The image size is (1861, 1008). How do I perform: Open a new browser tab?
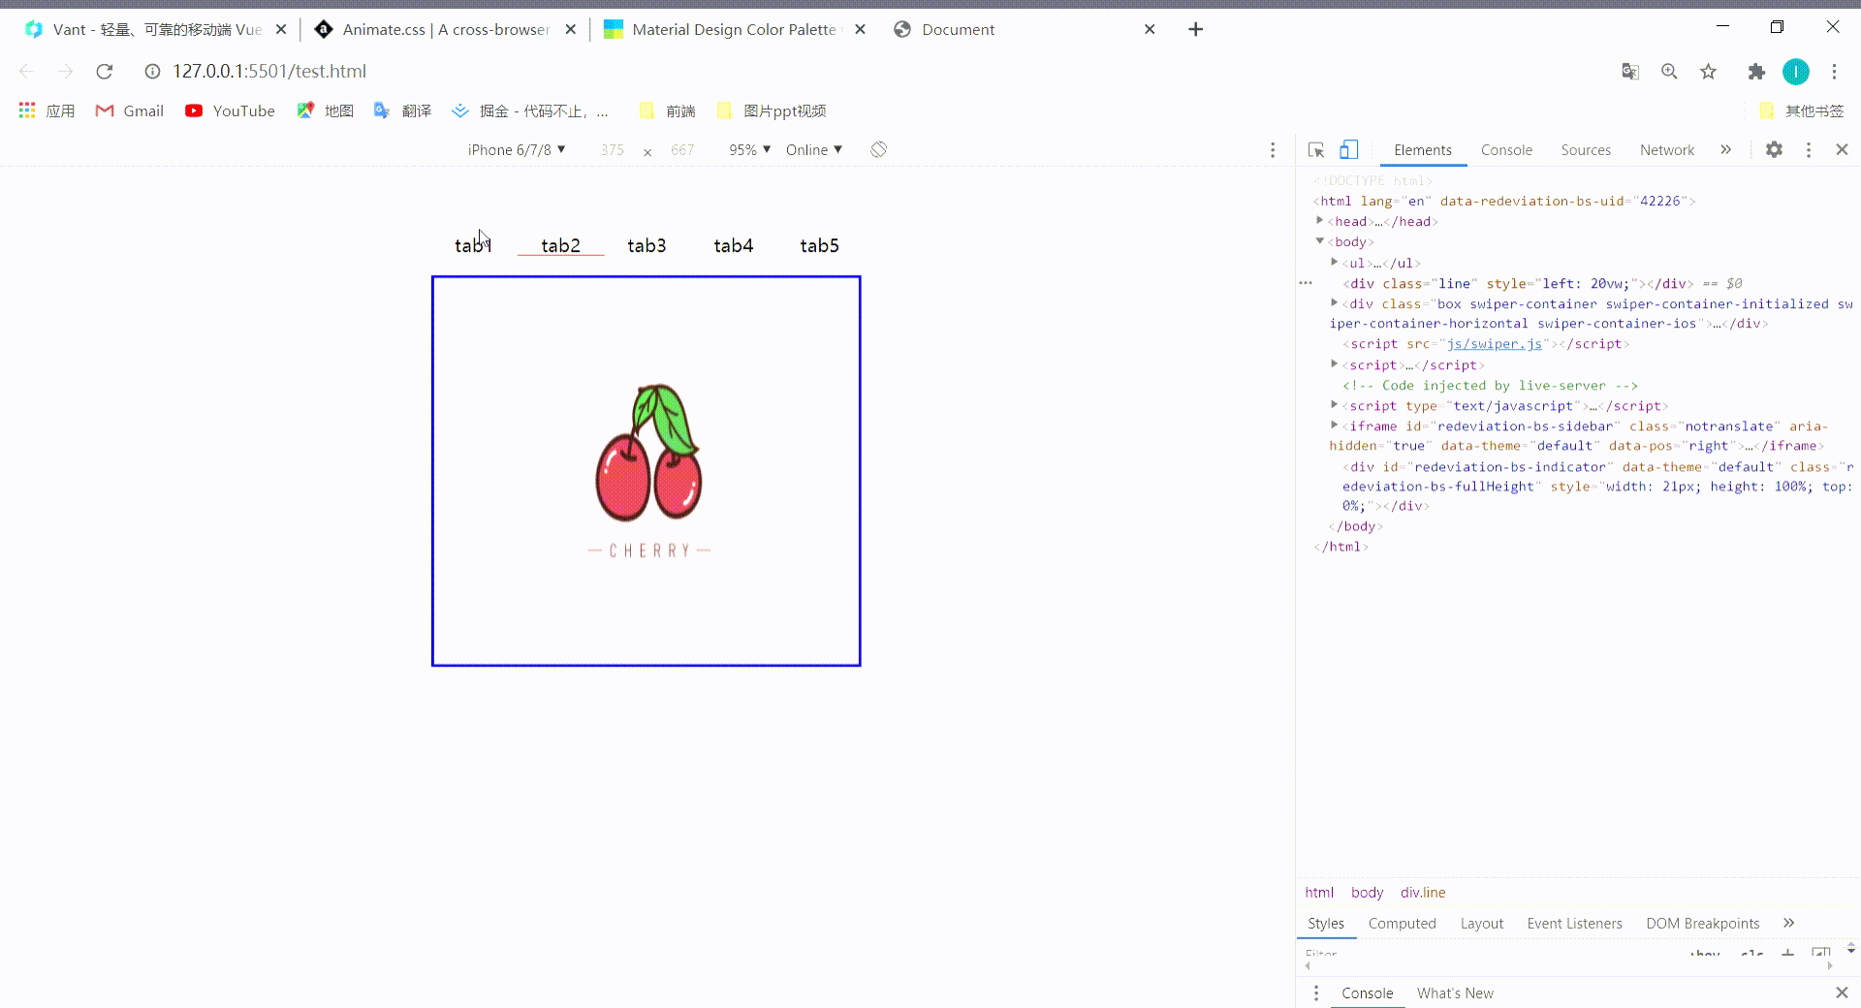[x=1196, y=29]
